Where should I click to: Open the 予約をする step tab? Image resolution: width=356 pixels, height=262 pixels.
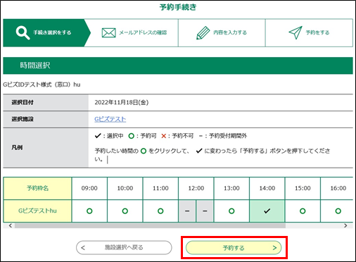click(309, 32)
